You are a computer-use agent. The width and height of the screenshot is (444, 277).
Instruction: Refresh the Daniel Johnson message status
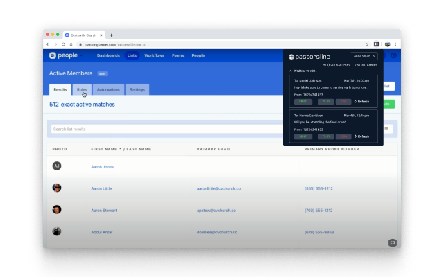pyautogui.click(x=361, y=102)
